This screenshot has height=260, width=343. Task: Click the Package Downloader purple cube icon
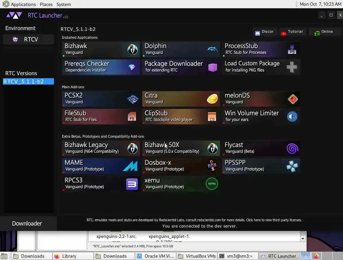coord(212,67)
